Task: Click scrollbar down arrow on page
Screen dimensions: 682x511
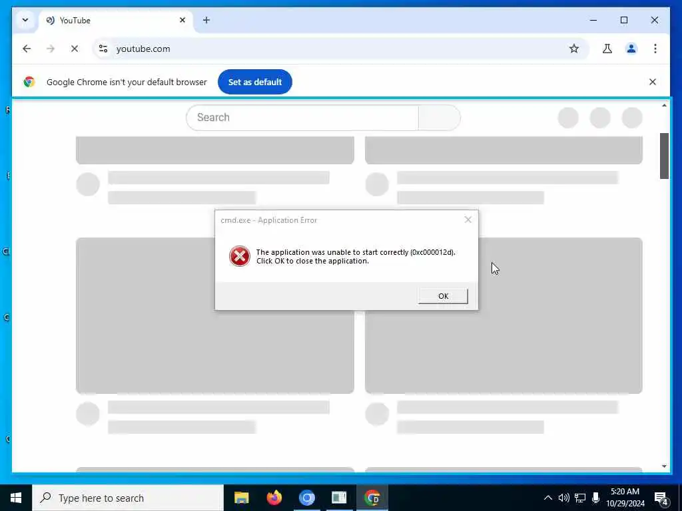Action: [664, 466]
